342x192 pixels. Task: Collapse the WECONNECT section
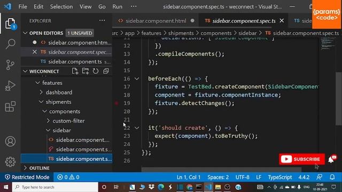25,71
